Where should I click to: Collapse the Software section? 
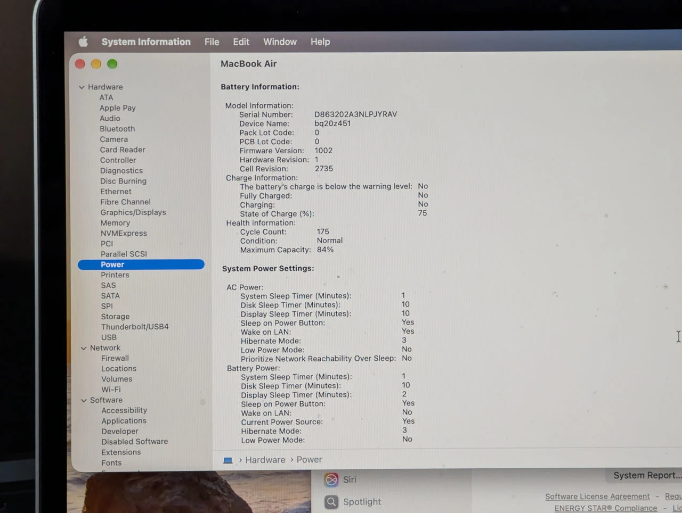[84, 400]
